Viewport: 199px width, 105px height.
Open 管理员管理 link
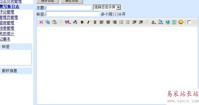[x=9, y=17]
